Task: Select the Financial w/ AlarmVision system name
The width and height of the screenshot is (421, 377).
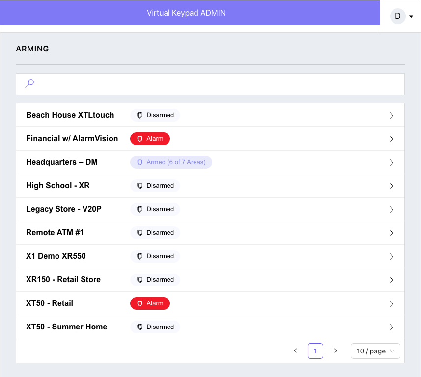Action: coord(72,139)
